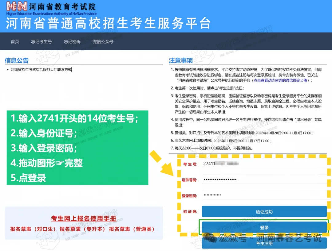Screen dimensions: 332x251
Task: Open 河南省招生考试综合服务大厅联系方式 announcement
Action: pyautogui.click(x=41, y=70)
